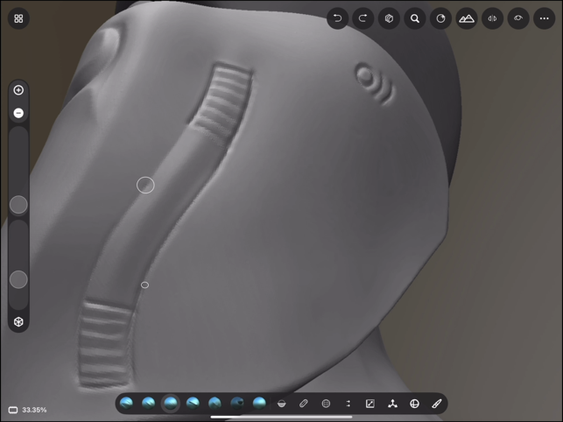Select the first brush sphere in bottom toolbar
563x422 pixels.
coord(126,404)
